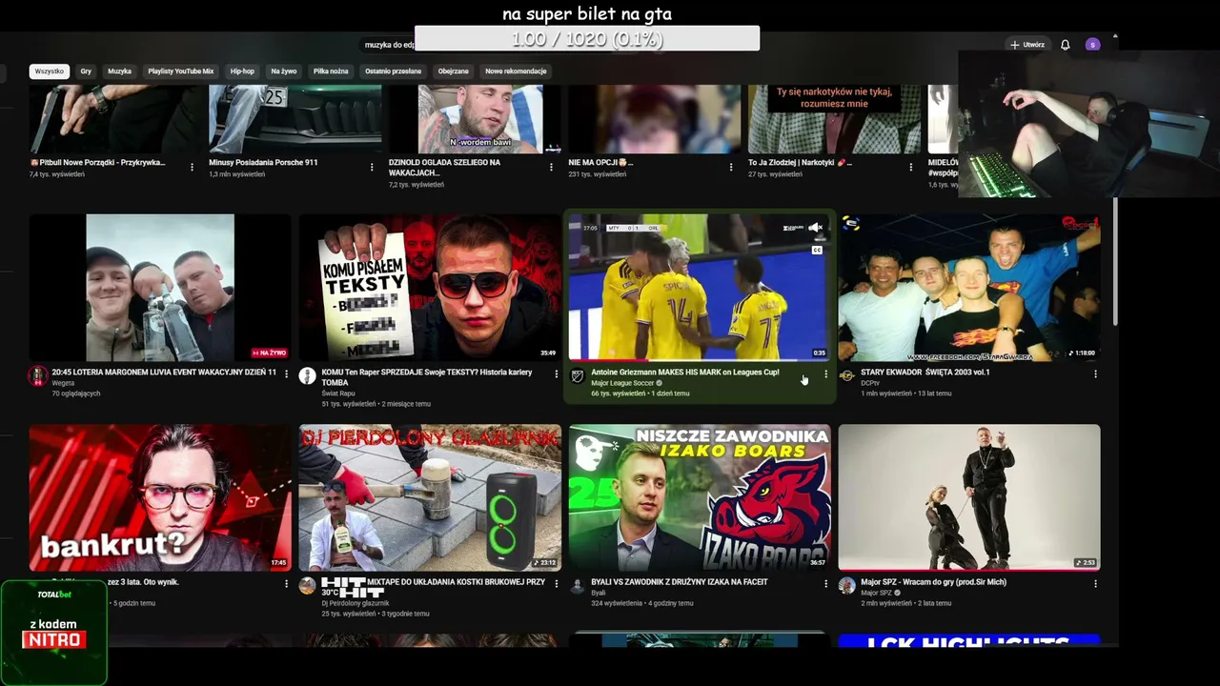Filter by Piłka nożna chip
1220x686 pixels.
pyautogui.click(x=331, y=71)
